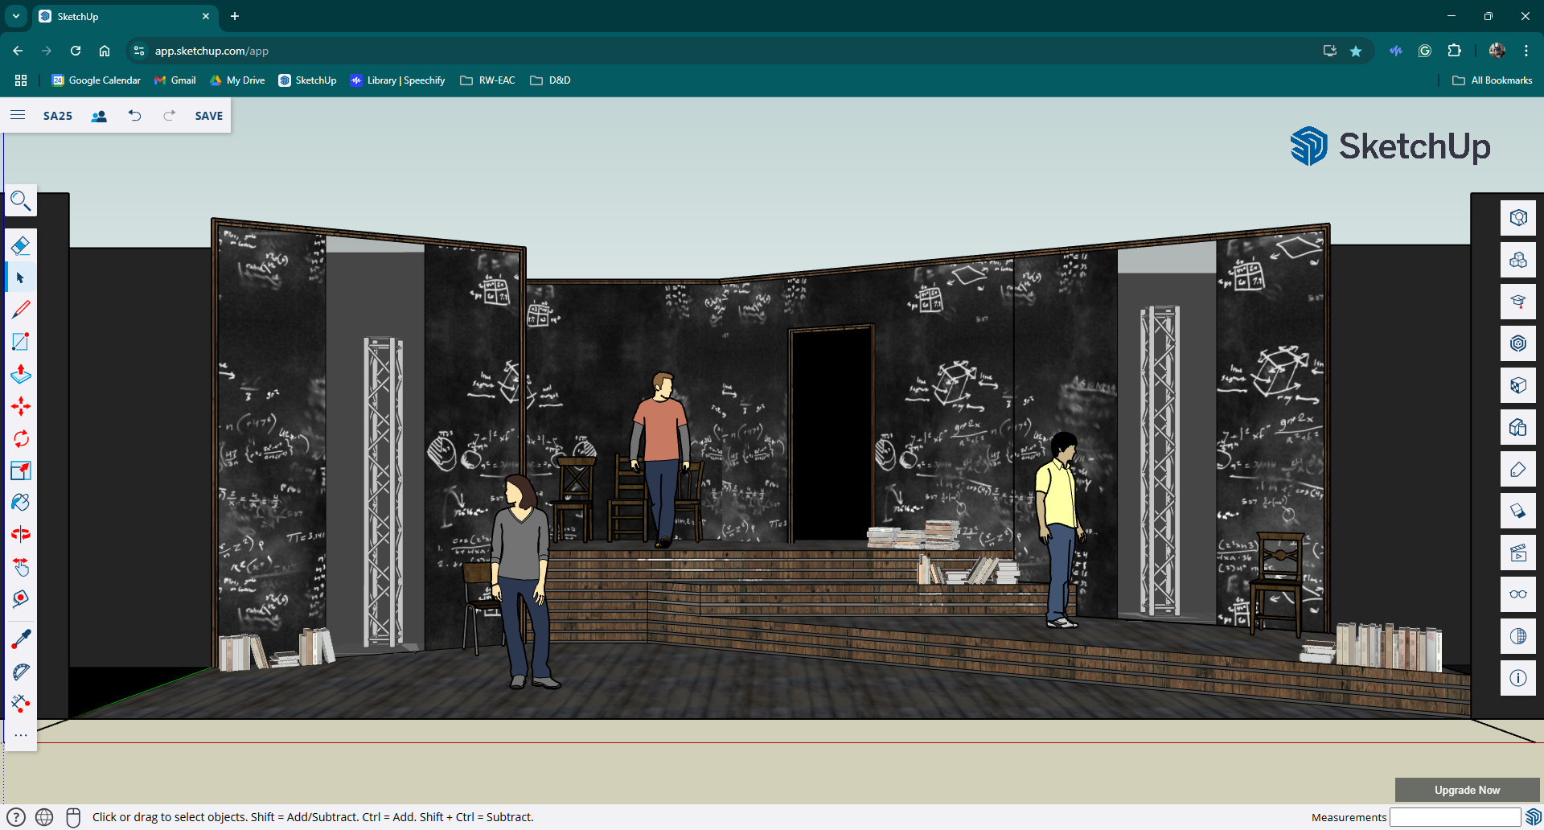Open the Components panel

click(x=1518, y=260)
